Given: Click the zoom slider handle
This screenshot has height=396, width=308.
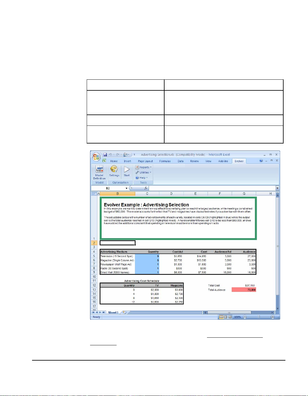Looking at the screenshot, I should (x=259, y=317).
